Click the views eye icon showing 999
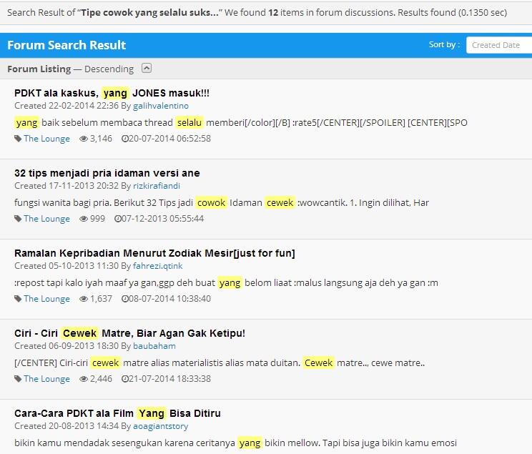The image size is (532, 454). pyautogui.click(x=84, y=219)
